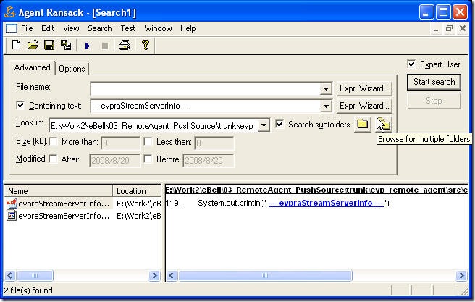Toggle the Expert User checkbox
This screenshot has height=302, width=475.
click(411, 64)
